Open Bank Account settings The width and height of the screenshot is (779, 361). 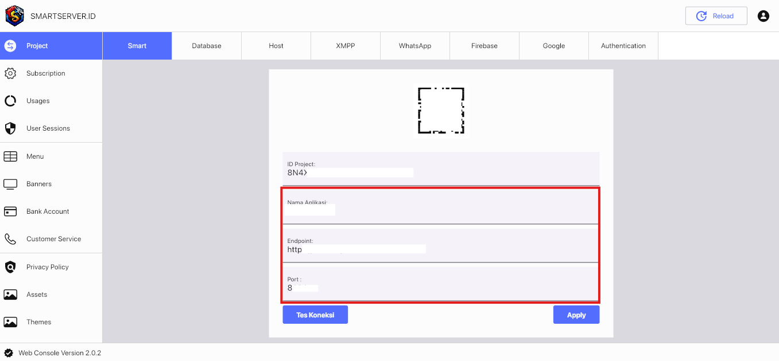coord(48,211)
